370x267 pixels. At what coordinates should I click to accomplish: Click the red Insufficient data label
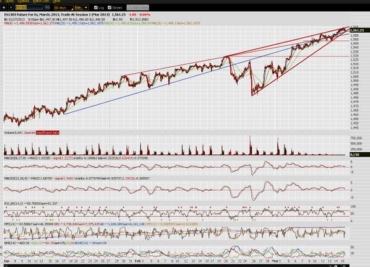[x=48, y=133]
